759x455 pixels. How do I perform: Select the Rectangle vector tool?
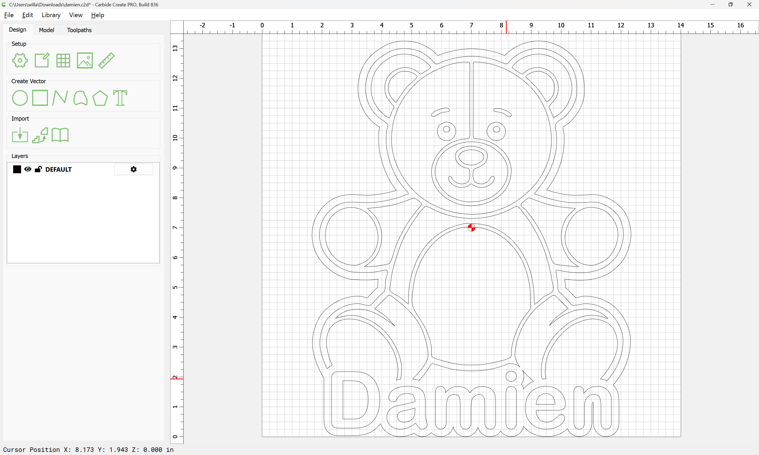point(40,98)
